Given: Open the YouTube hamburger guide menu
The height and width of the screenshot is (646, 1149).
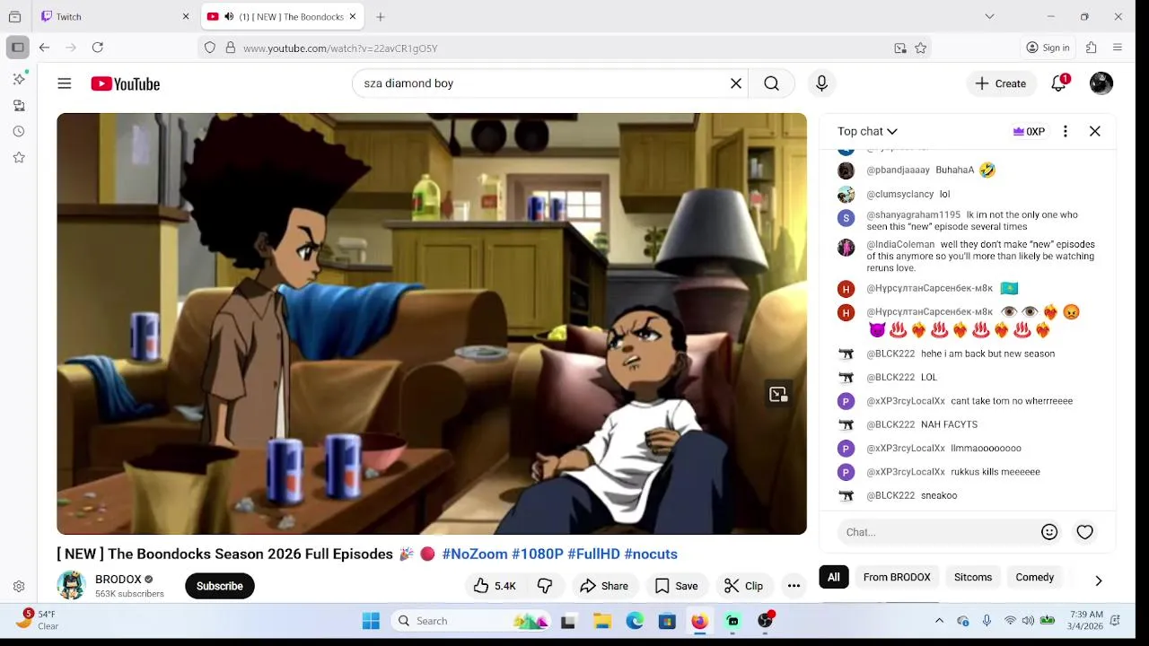Looking at the screenshot, I should click(65, 83).
